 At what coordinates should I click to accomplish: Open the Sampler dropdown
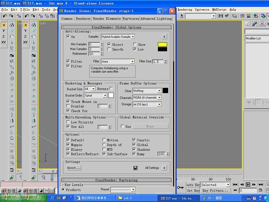118,37
